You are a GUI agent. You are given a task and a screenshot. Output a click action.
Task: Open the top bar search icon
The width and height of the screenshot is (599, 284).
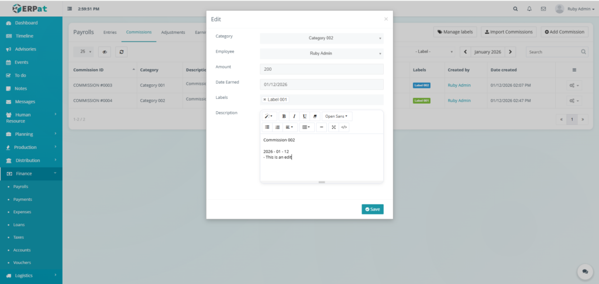pyautogui.click(x=515, y=9)
